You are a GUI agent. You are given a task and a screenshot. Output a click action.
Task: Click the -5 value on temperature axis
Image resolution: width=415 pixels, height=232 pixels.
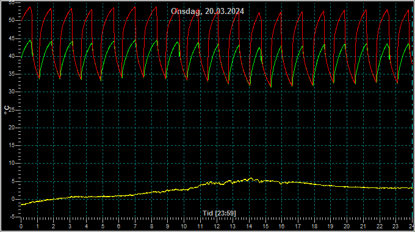coord(12,217)
